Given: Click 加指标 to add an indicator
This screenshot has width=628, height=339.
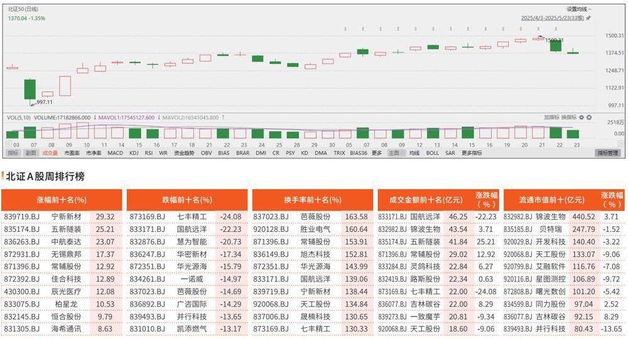Looking at the screenshot, I should pyautogui.click(x=551, y=118).
